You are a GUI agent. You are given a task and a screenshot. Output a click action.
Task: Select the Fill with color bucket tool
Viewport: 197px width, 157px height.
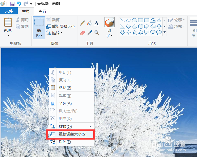click(x=90, y=23)
